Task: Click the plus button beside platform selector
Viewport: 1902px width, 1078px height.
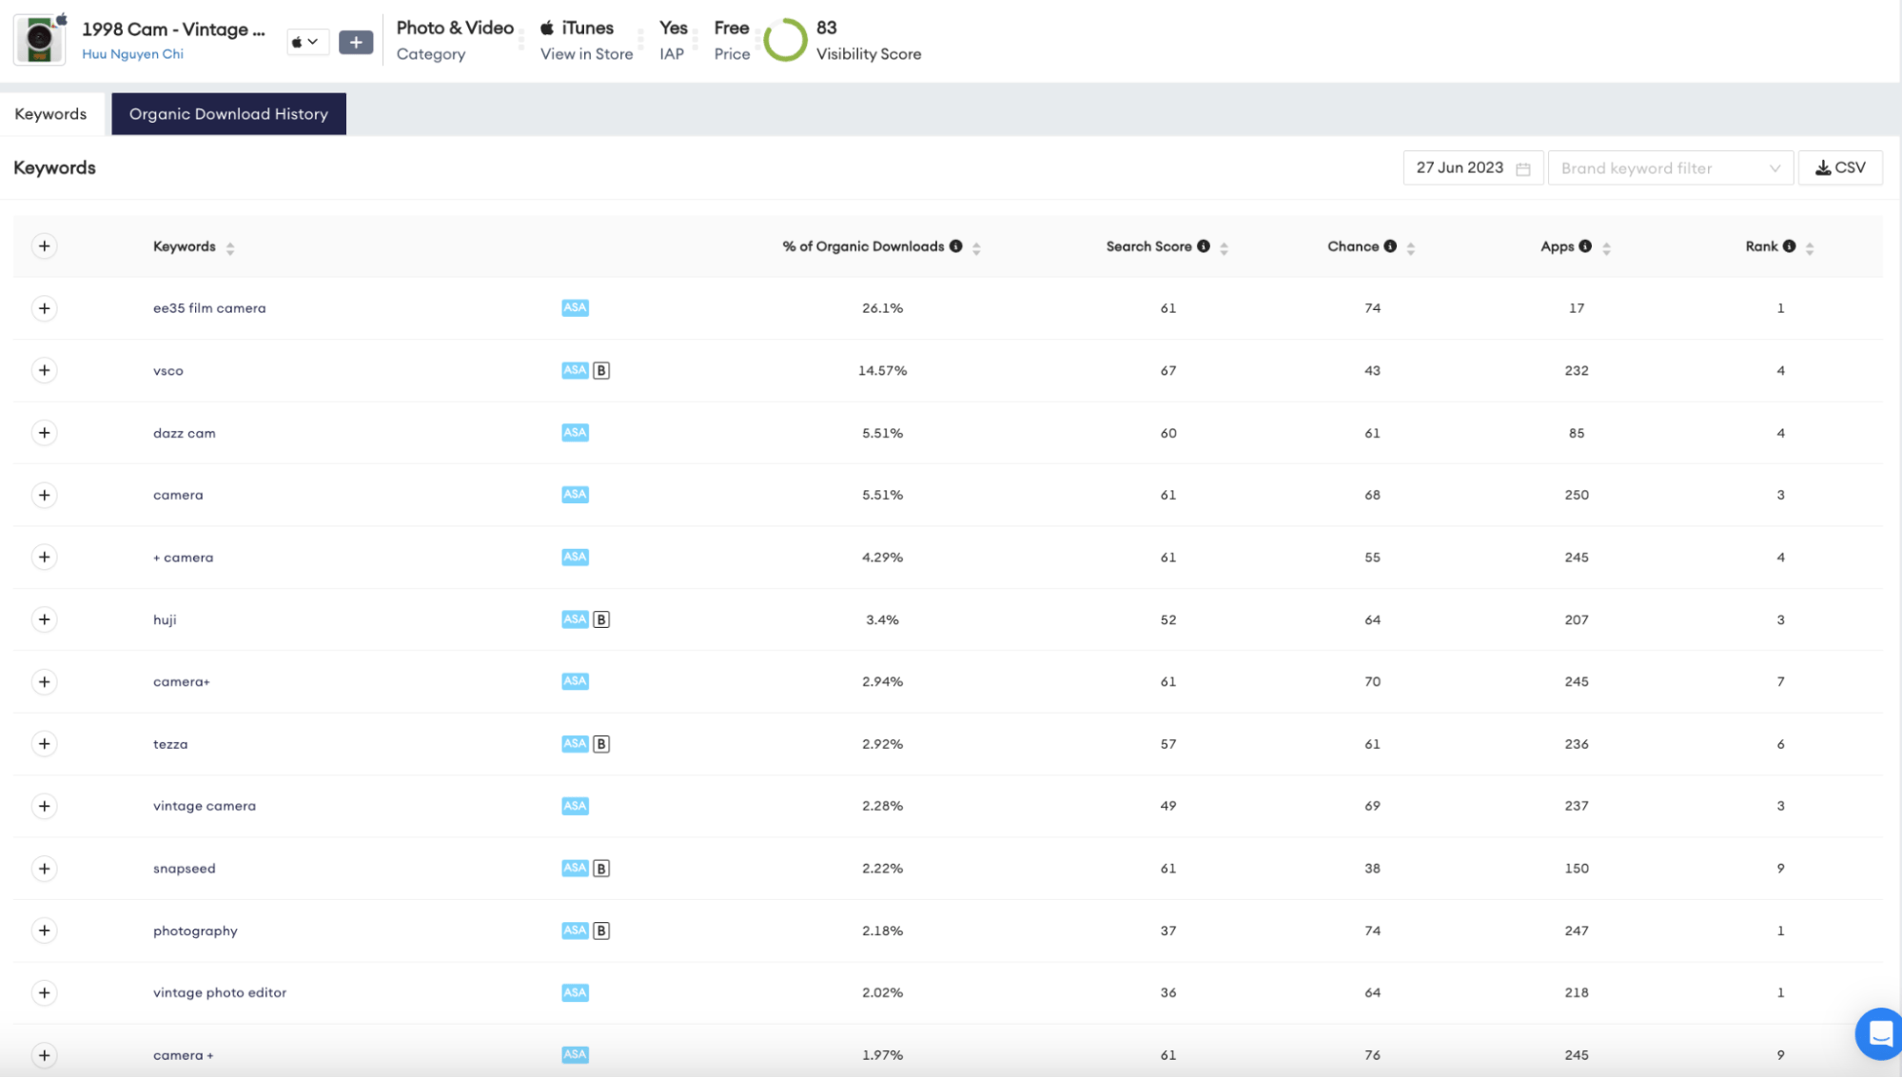Action: [356, 42]
